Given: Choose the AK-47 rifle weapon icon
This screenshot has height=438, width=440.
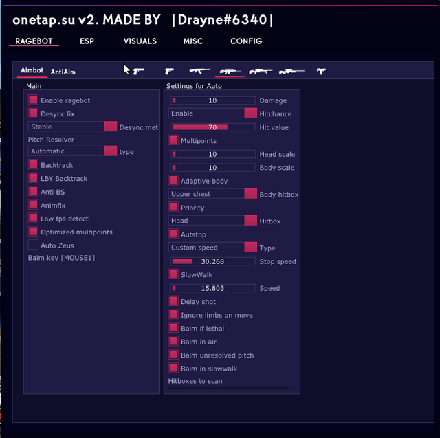Looking at the screenshot, I should click(x=200, y=71).
